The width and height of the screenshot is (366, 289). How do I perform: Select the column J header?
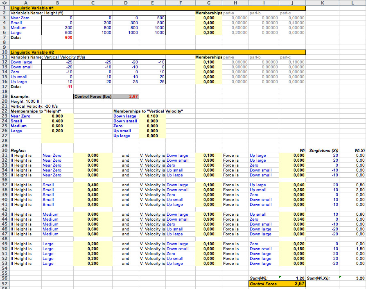point(292,3)
